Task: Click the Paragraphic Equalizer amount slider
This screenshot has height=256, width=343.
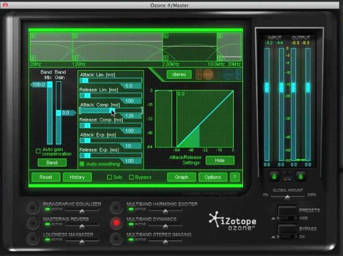Action: [82, 211]
